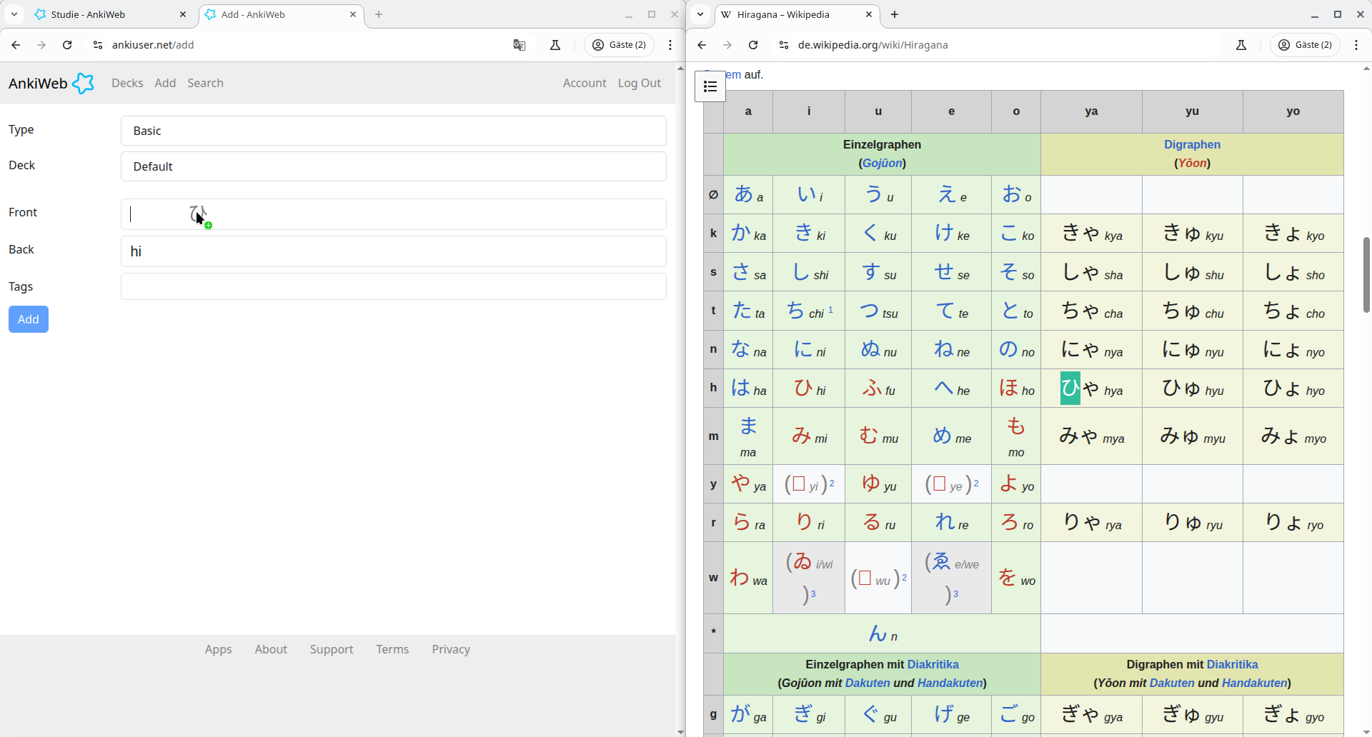1372x737 pixels.
Task: Click the blue Add button
Action: [x=29, y=319]
